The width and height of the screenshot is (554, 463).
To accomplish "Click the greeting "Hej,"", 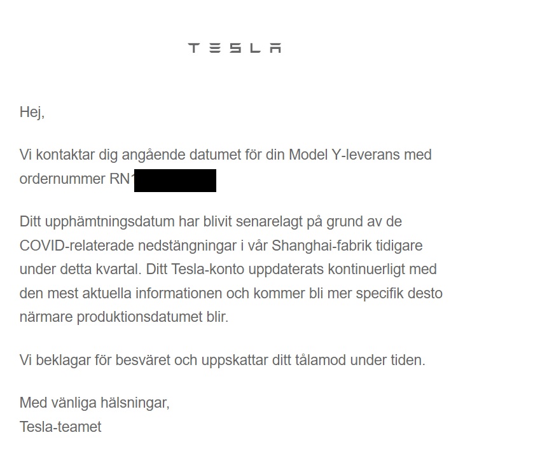I will (x=32, y=113).
